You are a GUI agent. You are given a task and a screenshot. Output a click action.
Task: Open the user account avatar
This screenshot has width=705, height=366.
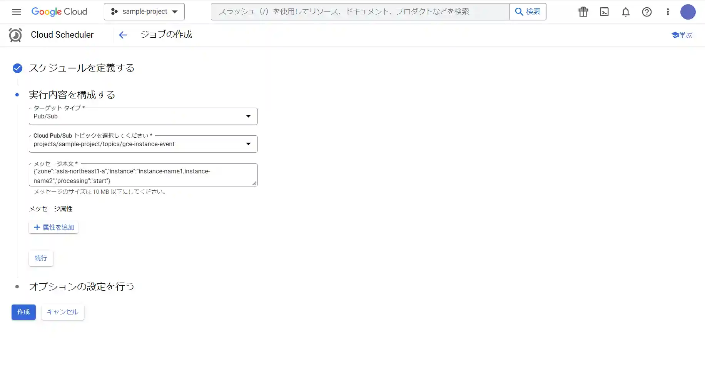coord(688,12)
